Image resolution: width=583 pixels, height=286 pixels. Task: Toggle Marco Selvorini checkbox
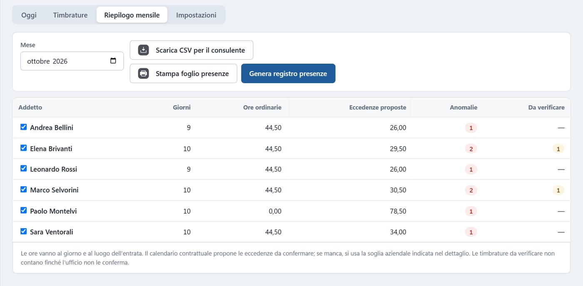click(x=24, y=190)
